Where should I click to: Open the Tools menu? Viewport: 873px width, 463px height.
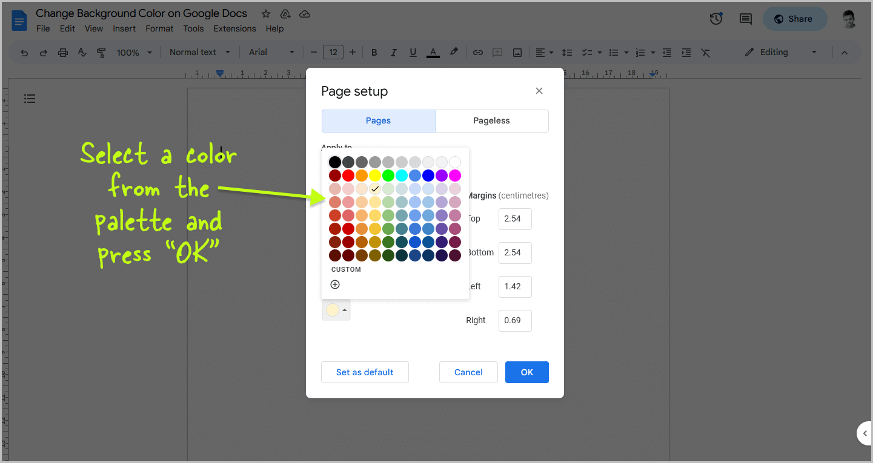coord(193,28)
